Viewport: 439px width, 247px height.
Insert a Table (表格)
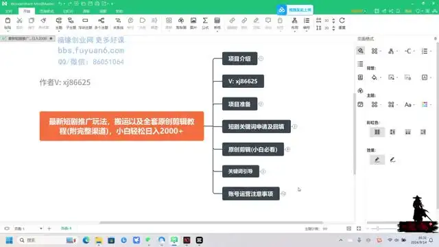pyautogui.click(x=217, y=23)
